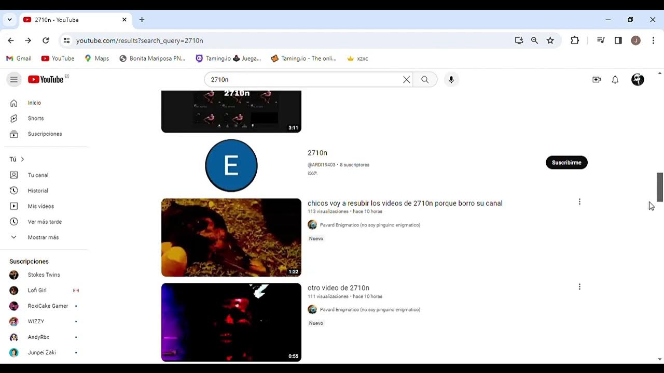The height and width of the screenshot is (373, 664).
Task: Open 'Taming.io Juega' bookmark
Action: pos(228,59)
